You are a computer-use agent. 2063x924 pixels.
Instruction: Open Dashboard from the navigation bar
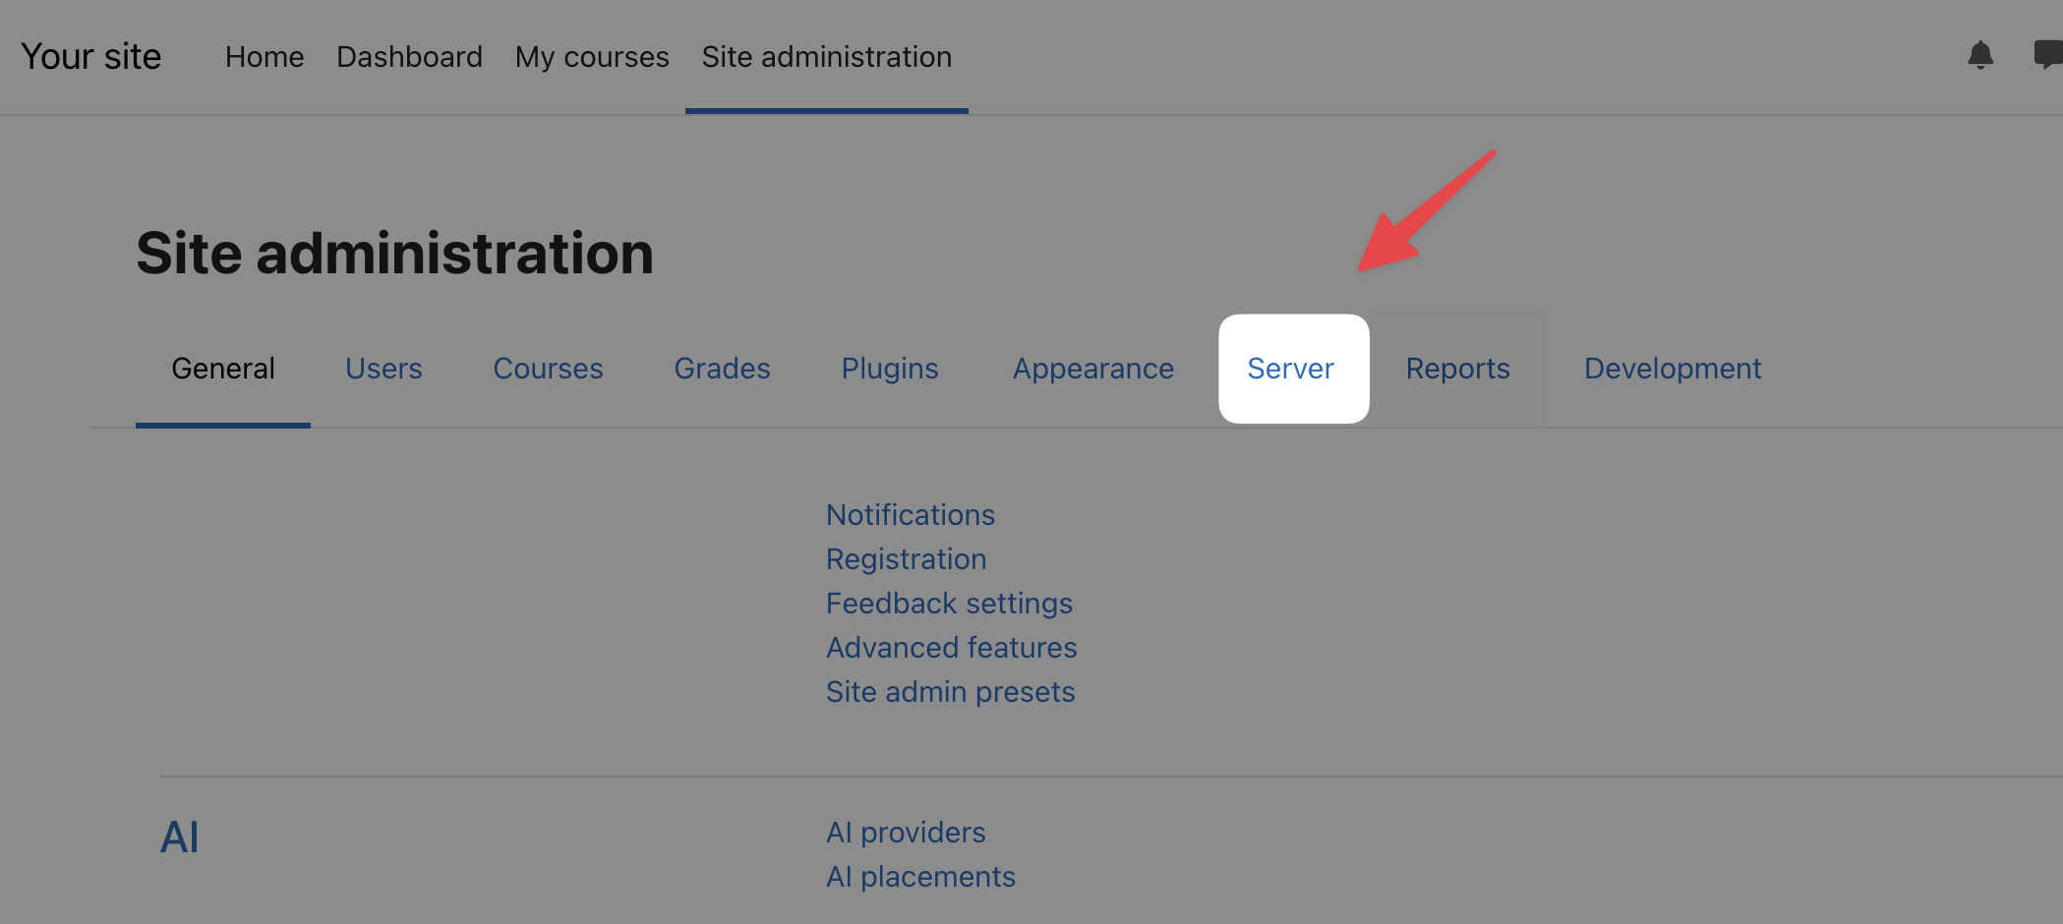tap(409, 57)
